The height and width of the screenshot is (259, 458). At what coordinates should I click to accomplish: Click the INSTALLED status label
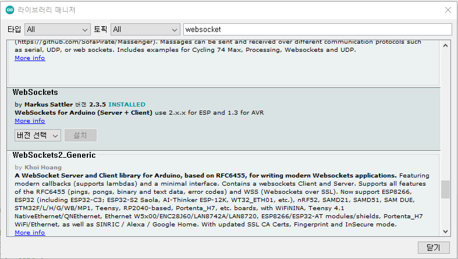click(x=127, y=105)
